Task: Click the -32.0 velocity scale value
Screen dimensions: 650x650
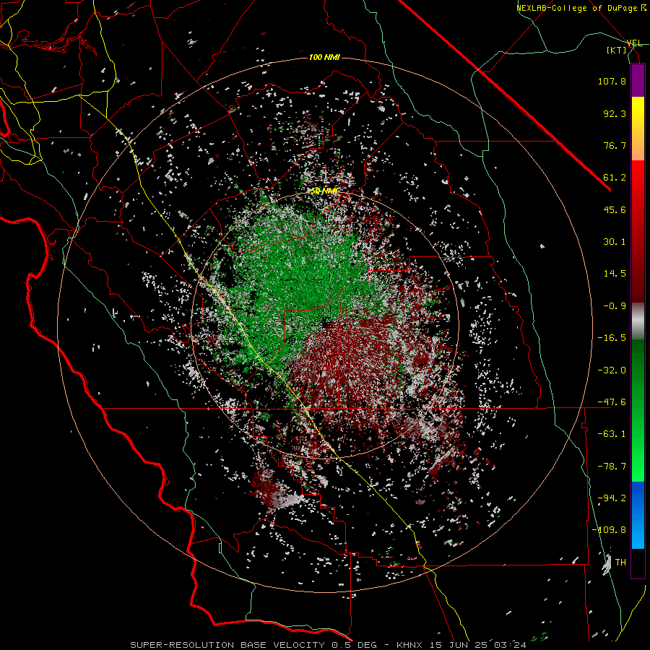Action: point(612,370)
